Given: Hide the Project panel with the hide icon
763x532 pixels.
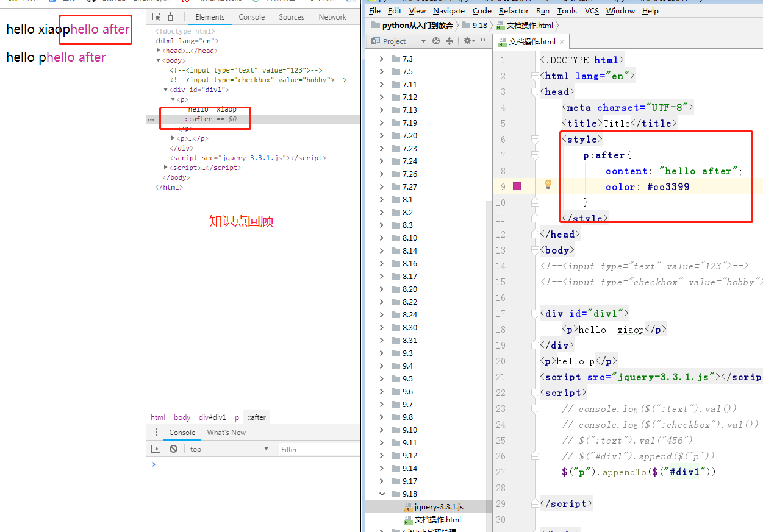Looking at the screenshot, I should pos(484,41).
